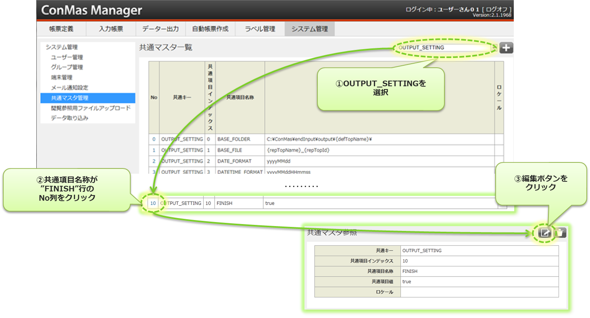Screen dimensions: 590x318
Task: Click the plus icon to add common master
Action: click(x=506, y=48)
